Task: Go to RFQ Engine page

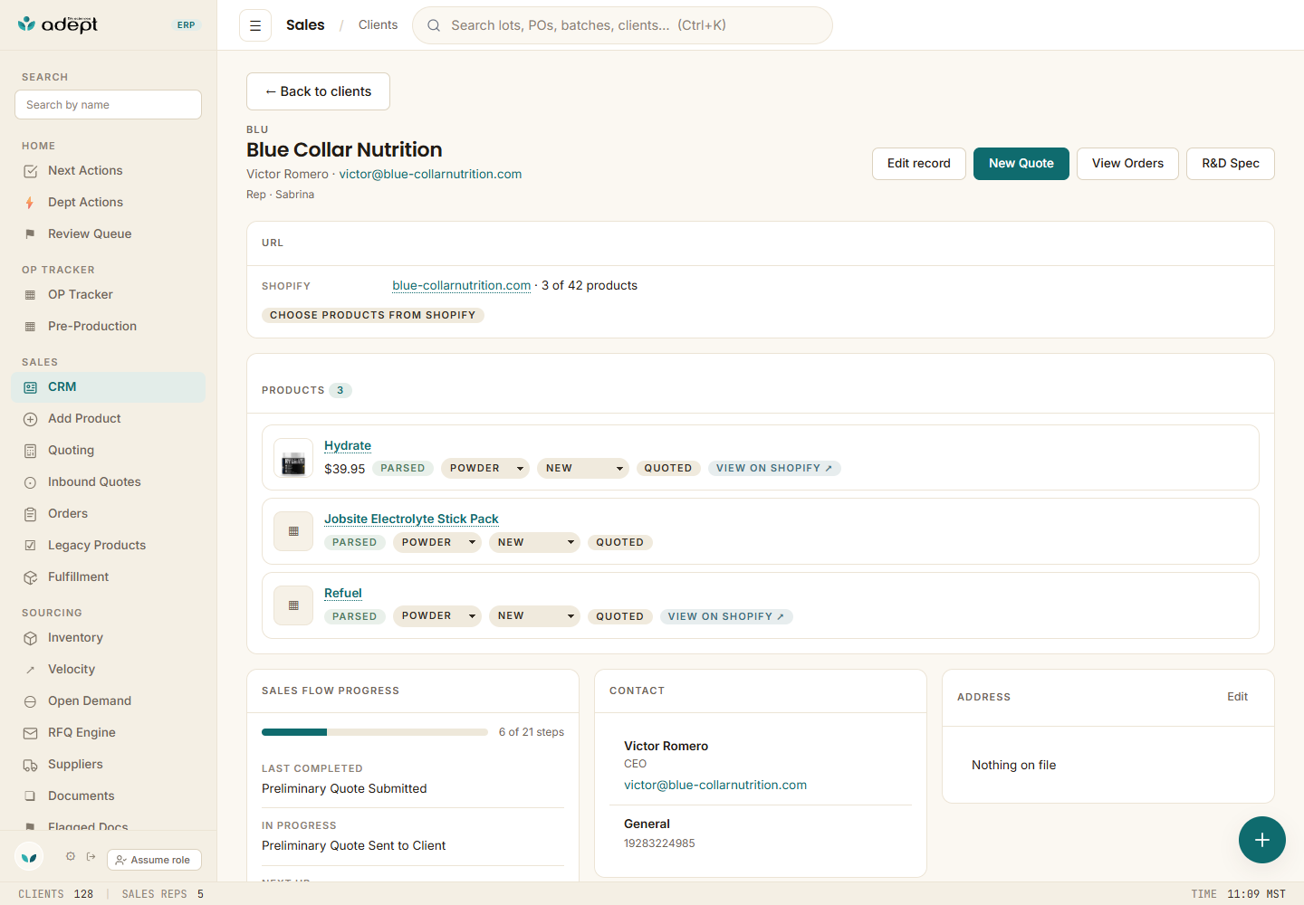Action: point(109,733)
